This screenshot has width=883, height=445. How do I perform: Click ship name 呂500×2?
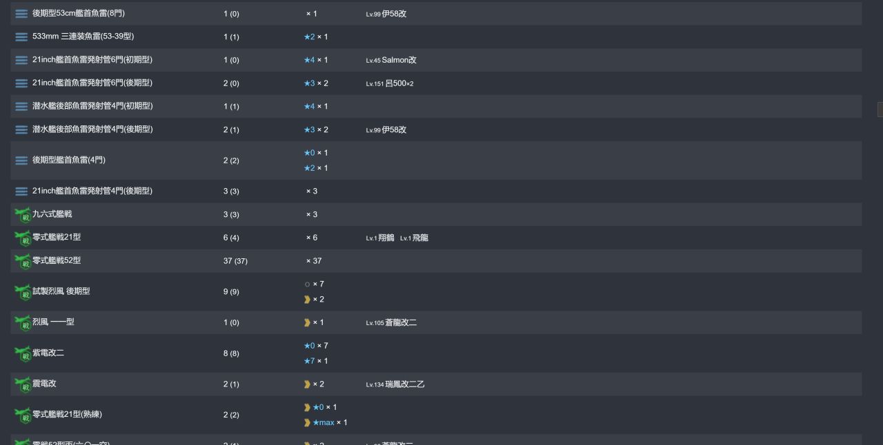399,83
